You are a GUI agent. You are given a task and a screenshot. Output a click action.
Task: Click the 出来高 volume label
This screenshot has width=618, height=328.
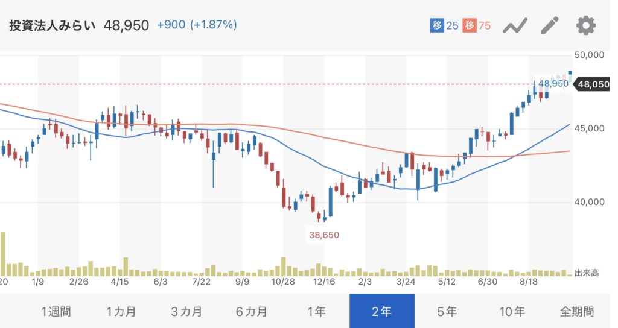587,273
